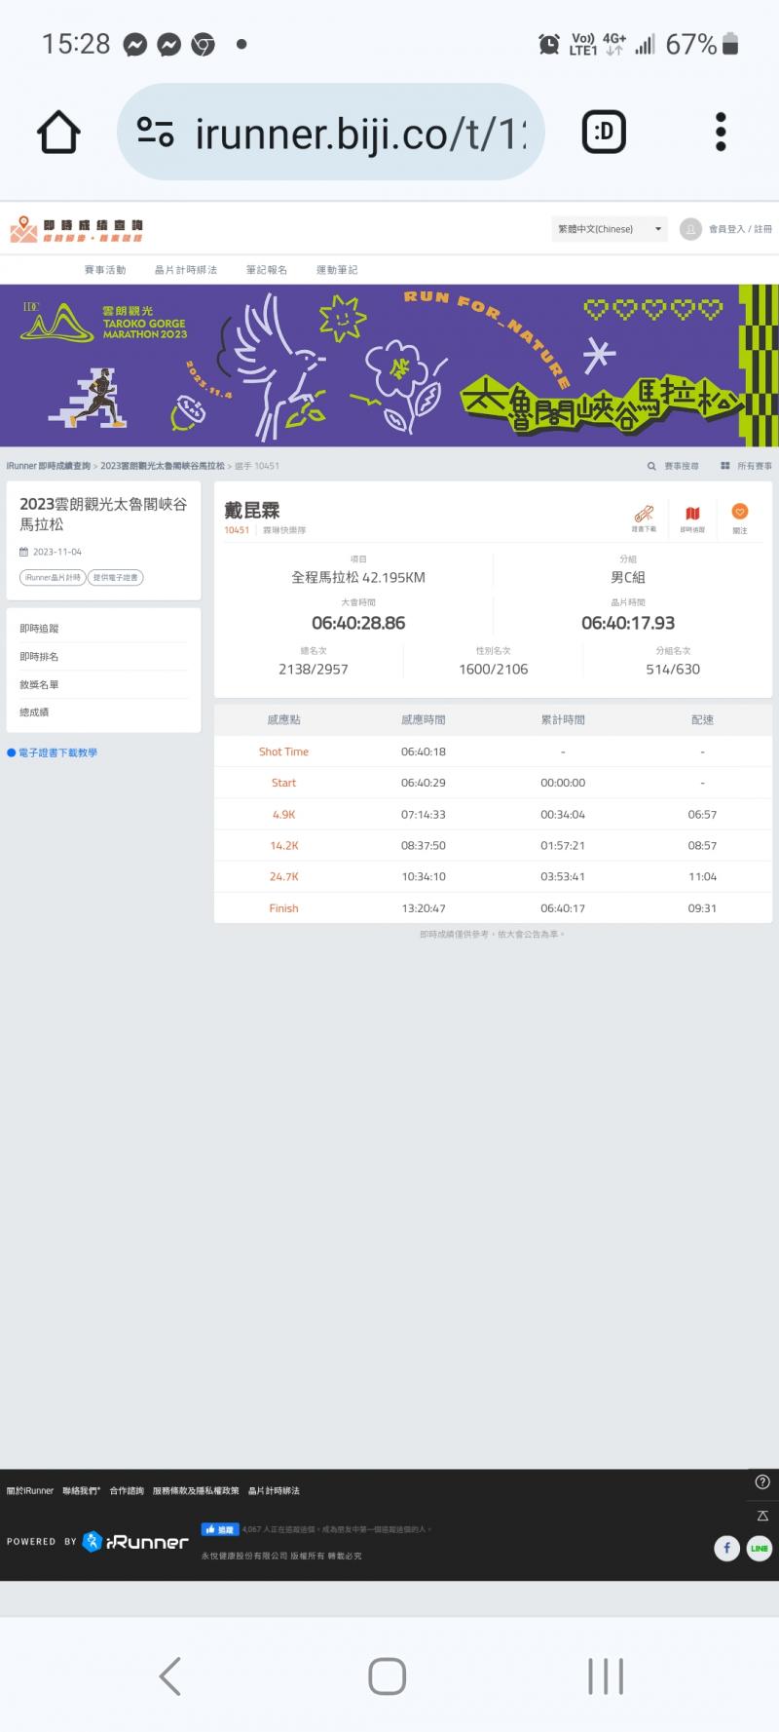Open the 晶片計時綁法 menu item
Image resolution: width=779 pixels, height=1732 pixels.
coord(186,270)
